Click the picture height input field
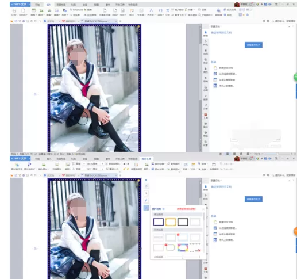Image resolution: width=297 pixels, height=279 pixels. (x=93, y=164)
